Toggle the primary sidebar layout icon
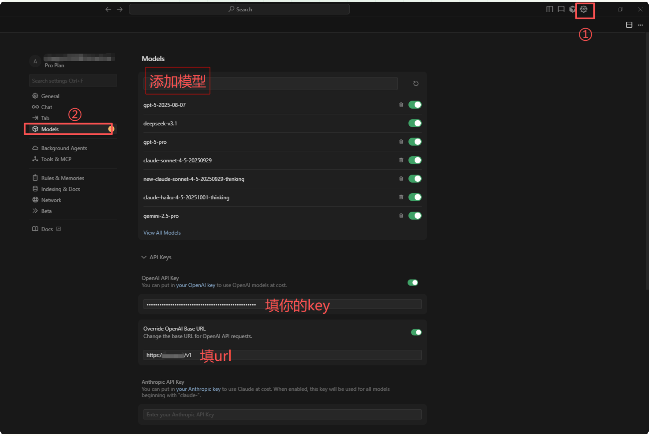This screenshot has width=649, height=436. point(549,9)
